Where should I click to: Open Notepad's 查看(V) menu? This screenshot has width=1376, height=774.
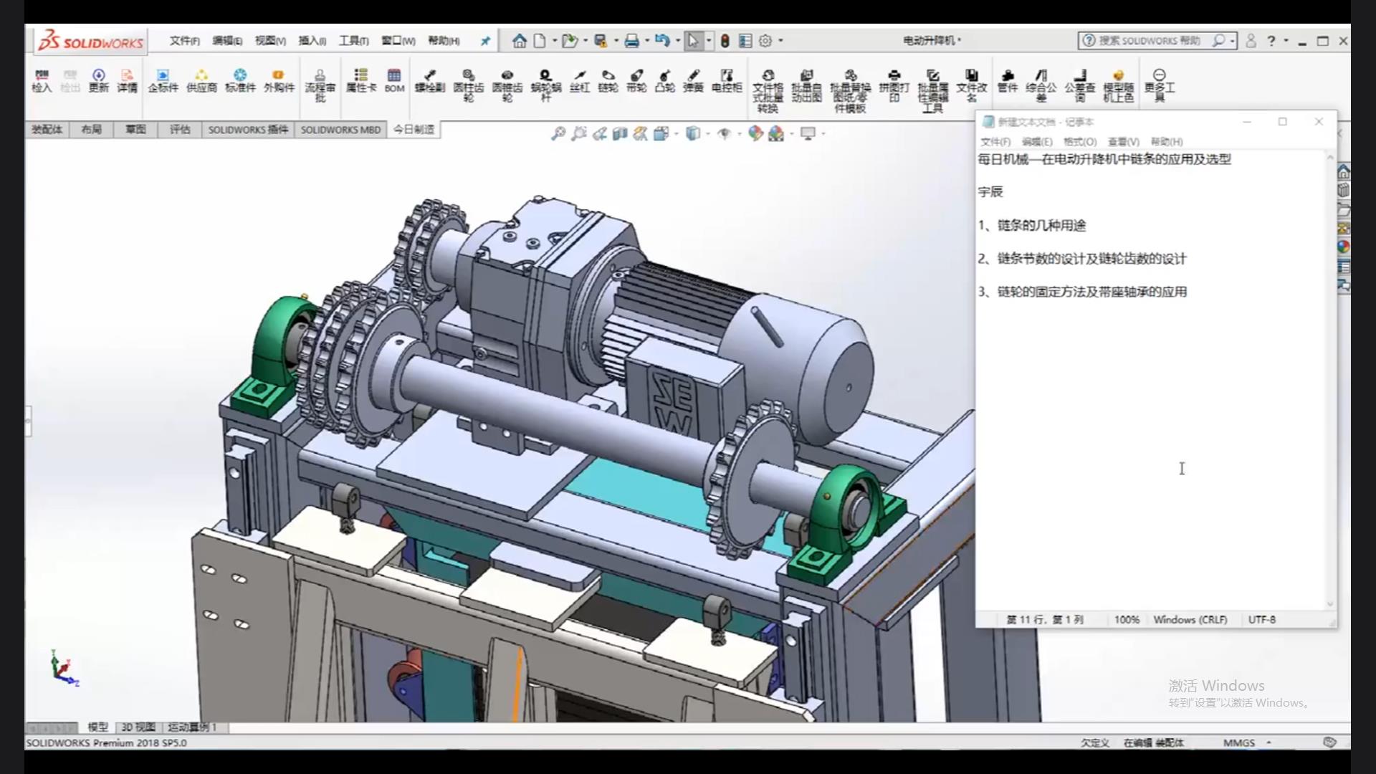[x=1123, y=142]
